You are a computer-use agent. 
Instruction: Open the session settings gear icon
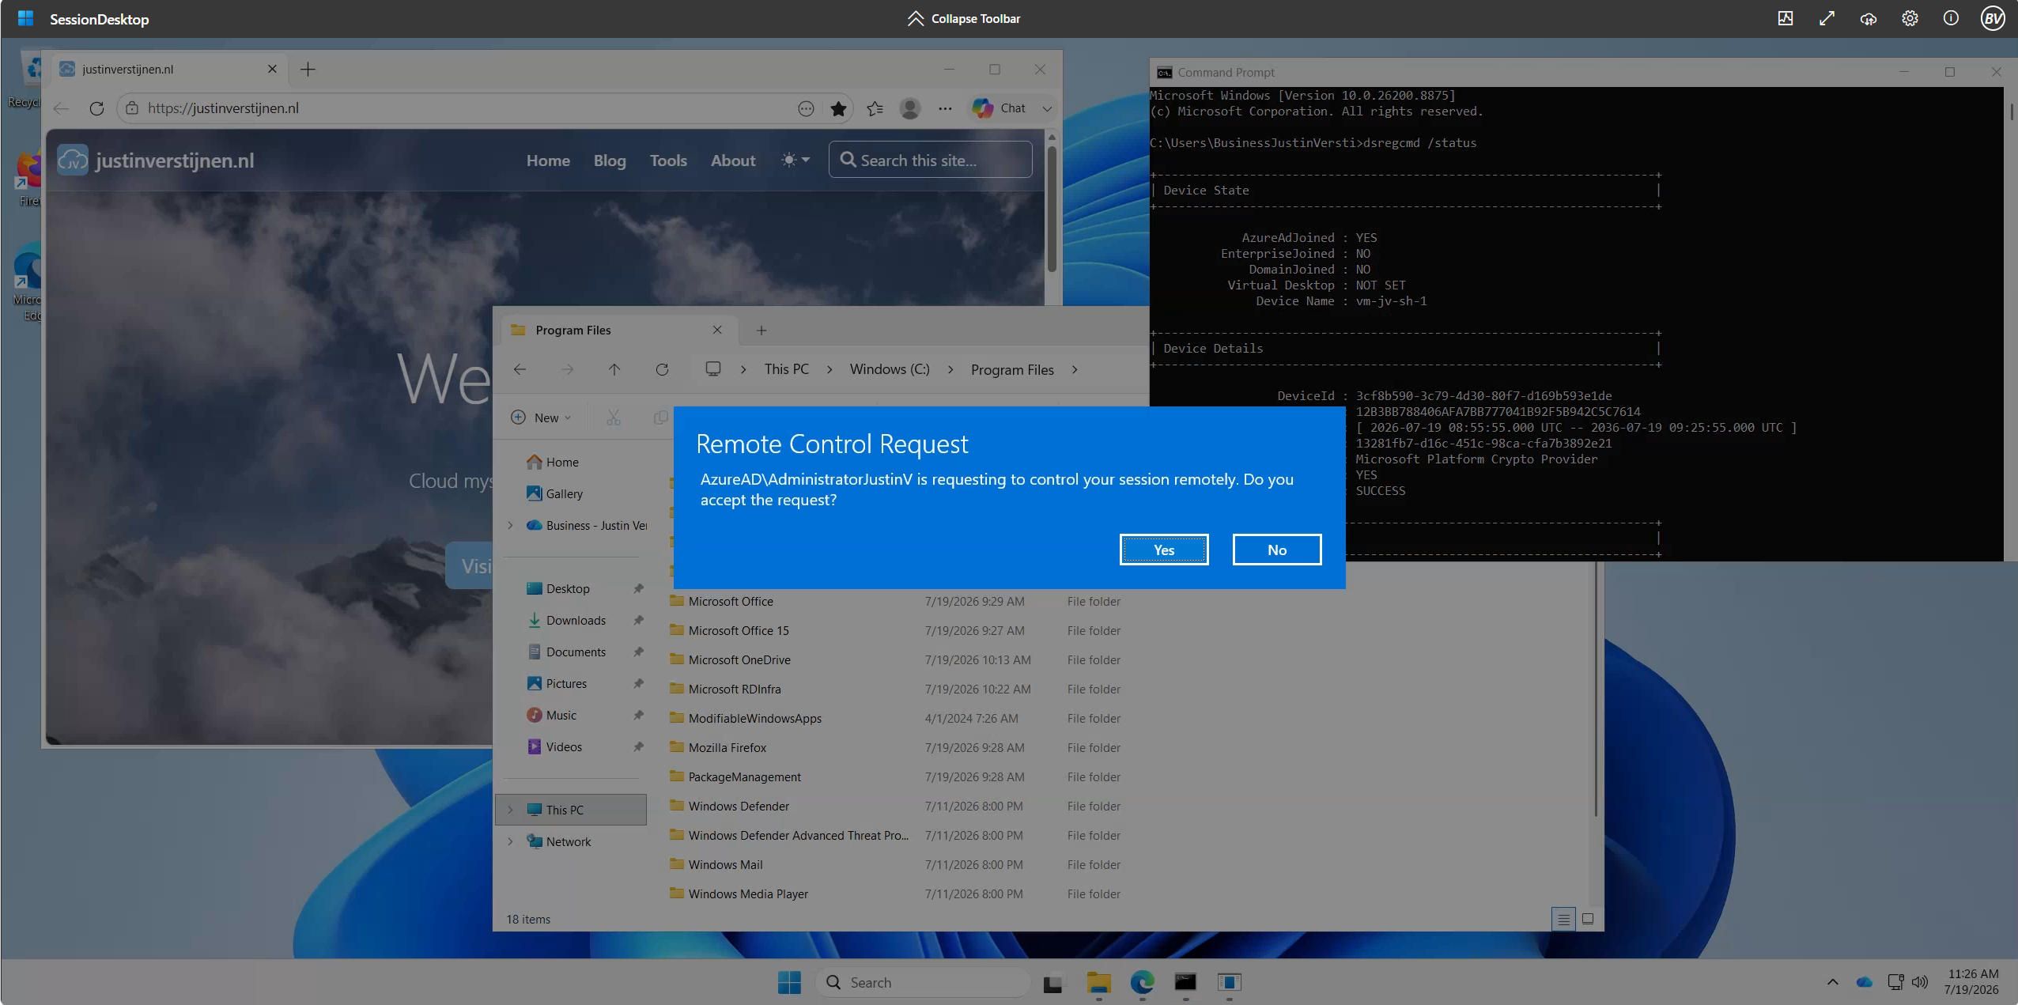[1910, 18]
